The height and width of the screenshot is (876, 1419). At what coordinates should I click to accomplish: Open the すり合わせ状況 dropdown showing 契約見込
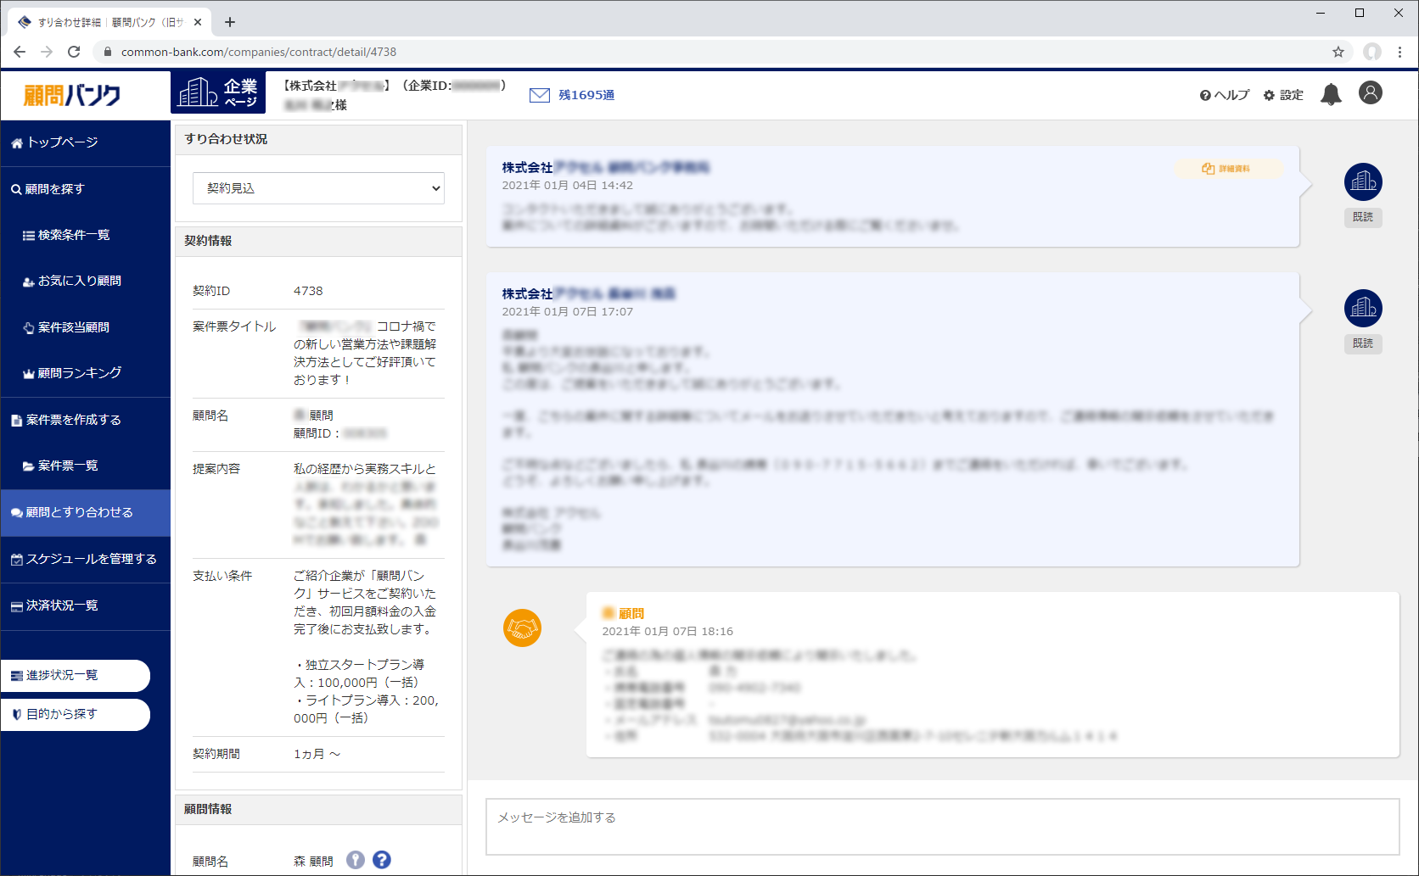point(318,188)
